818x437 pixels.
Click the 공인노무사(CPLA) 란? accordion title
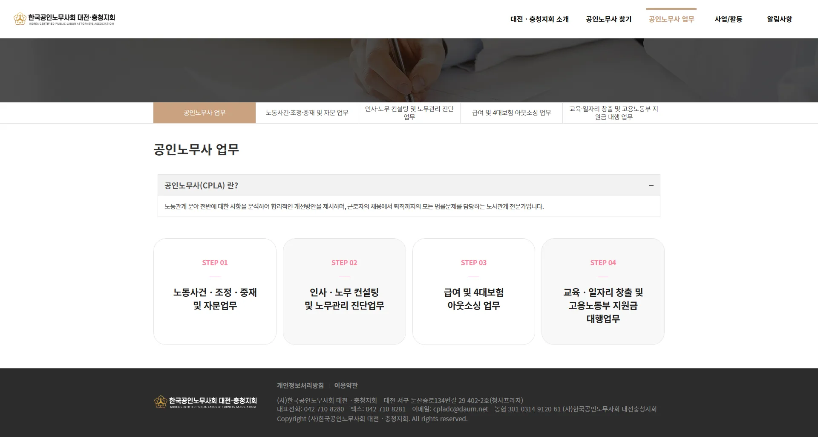[201, 185]
